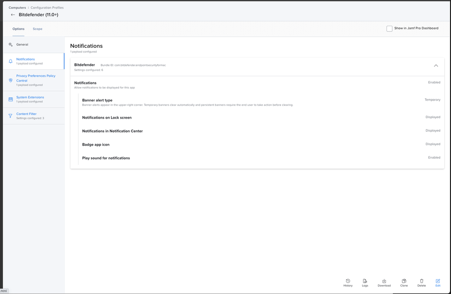Click 'Allow notifications to be displayed' description
Image resolution: width=451 pixels, height=294 pixels.
click(x=104, y=87)
